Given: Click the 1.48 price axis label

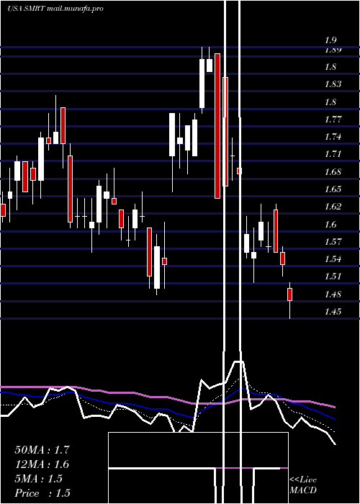Looking at the screenshot, I should (333, 294).
